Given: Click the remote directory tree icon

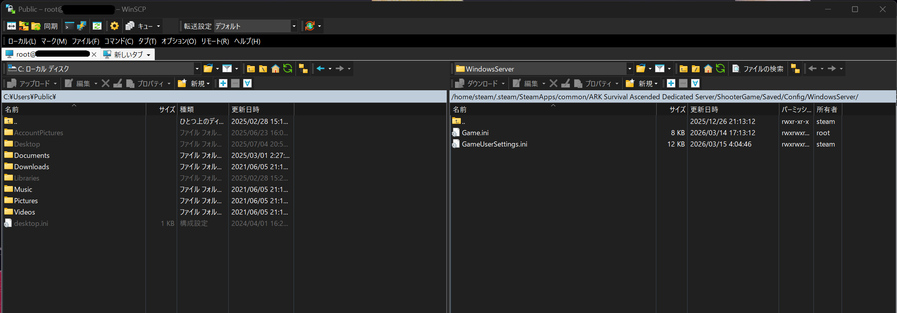Looking at the screenshot, I should 795,69.
